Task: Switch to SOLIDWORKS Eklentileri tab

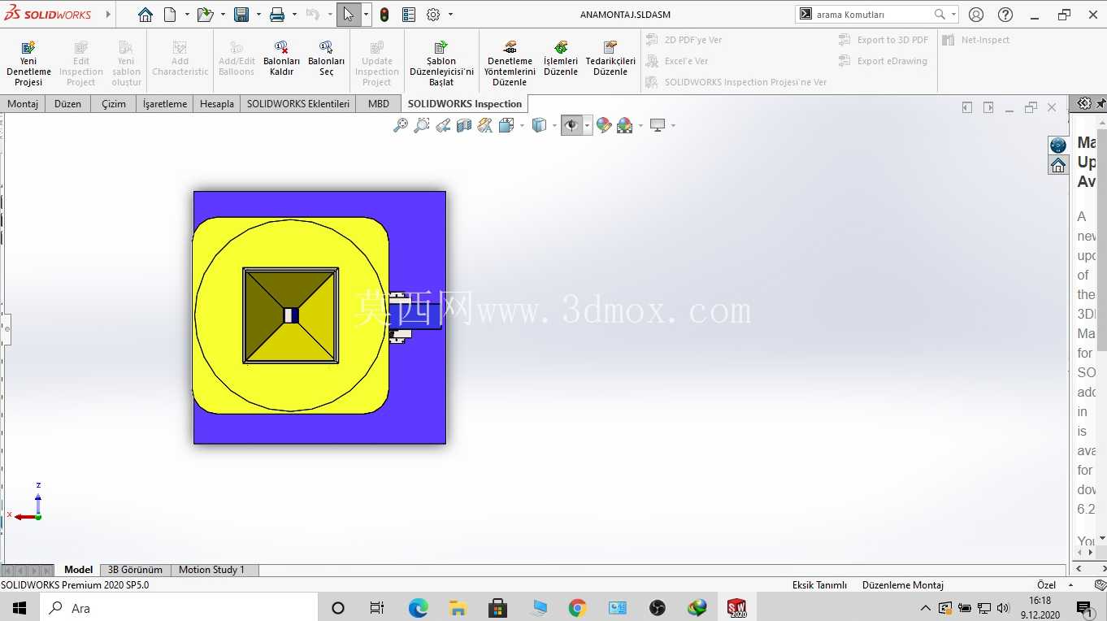Action: click(x=298, y=103)
